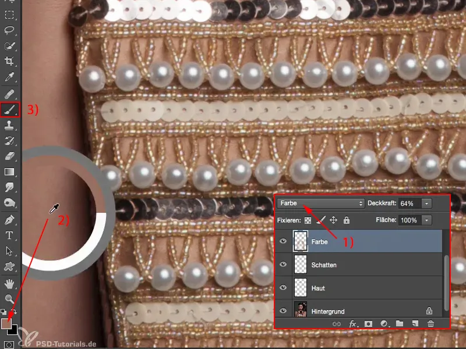The height and width of the screenshot is (349, 466).
Task: Pick the Clone Stamp tool
Action: [9, 126]
